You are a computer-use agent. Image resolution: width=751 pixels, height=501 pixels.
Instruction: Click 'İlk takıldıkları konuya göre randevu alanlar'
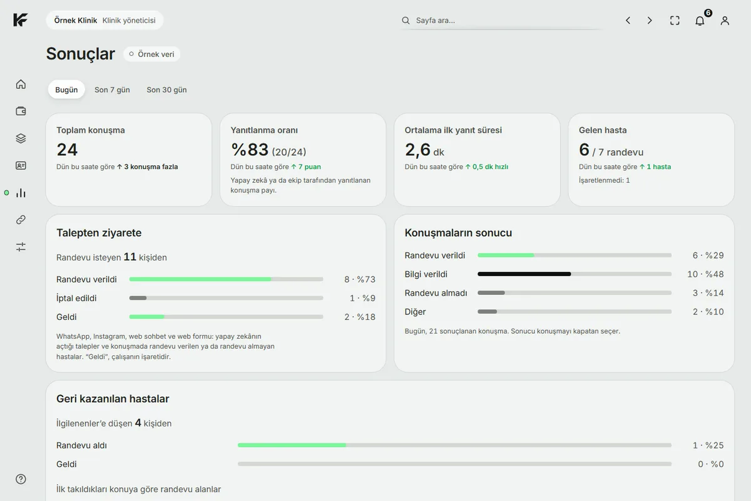click(x=138, y=489)
